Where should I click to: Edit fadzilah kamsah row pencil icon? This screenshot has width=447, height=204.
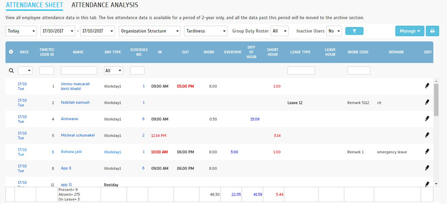[427, 102]
